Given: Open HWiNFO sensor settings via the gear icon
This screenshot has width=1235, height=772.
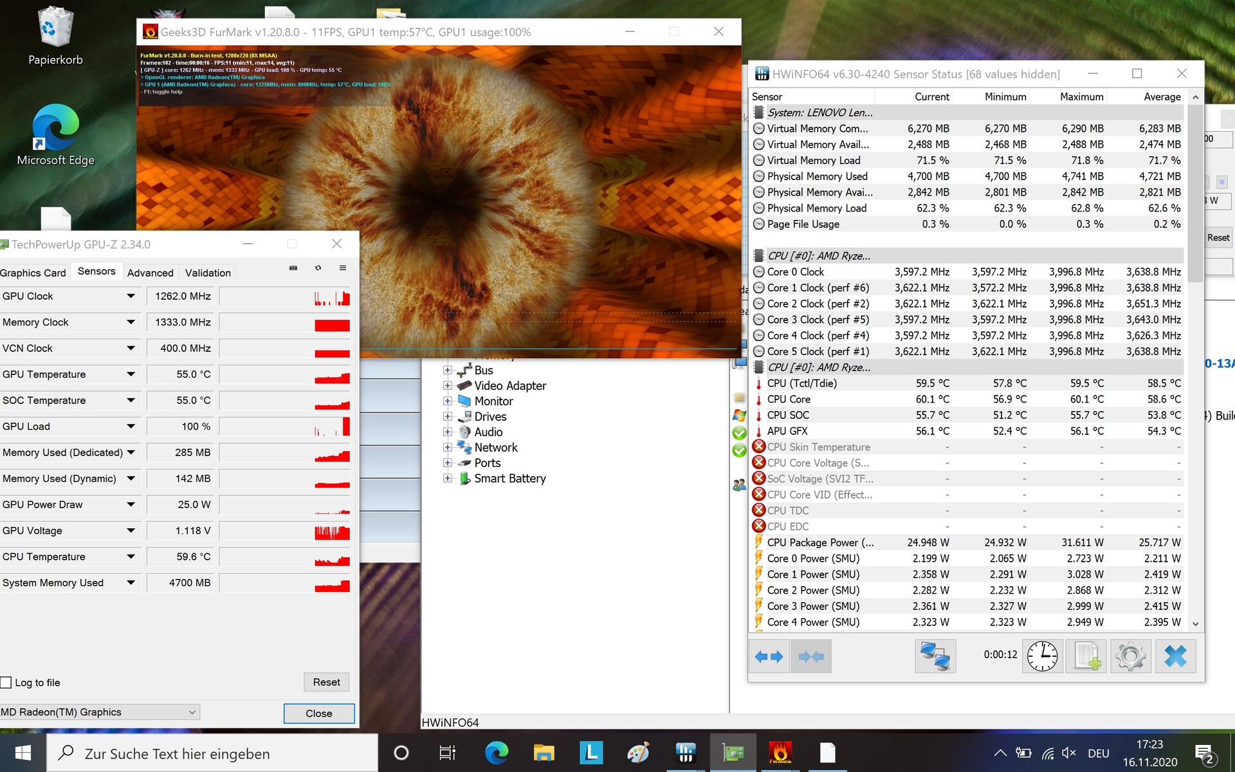Looking at the screenshot, I should pos(1131,656).
